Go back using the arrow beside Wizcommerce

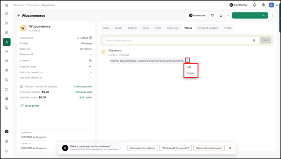coord(18,16)
